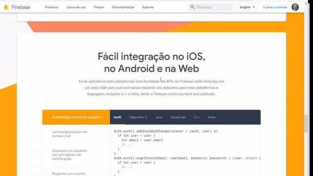Switch to the C++ code tab

[x=197, y=117]
